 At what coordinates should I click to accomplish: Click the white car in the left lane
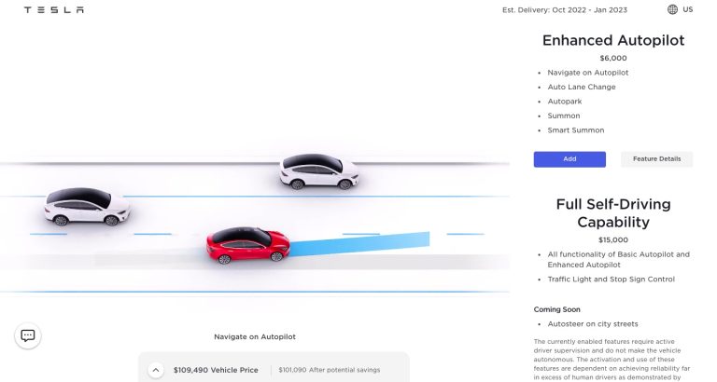(x=87, y=207)
